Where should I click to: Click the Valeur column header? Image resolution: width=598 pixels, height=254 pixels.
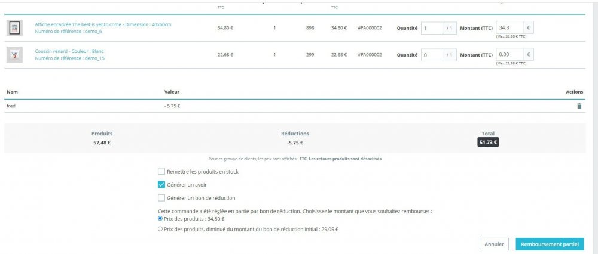click(172, 92)
